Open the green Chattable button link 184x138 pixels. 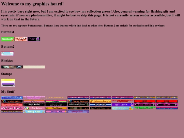7,39
